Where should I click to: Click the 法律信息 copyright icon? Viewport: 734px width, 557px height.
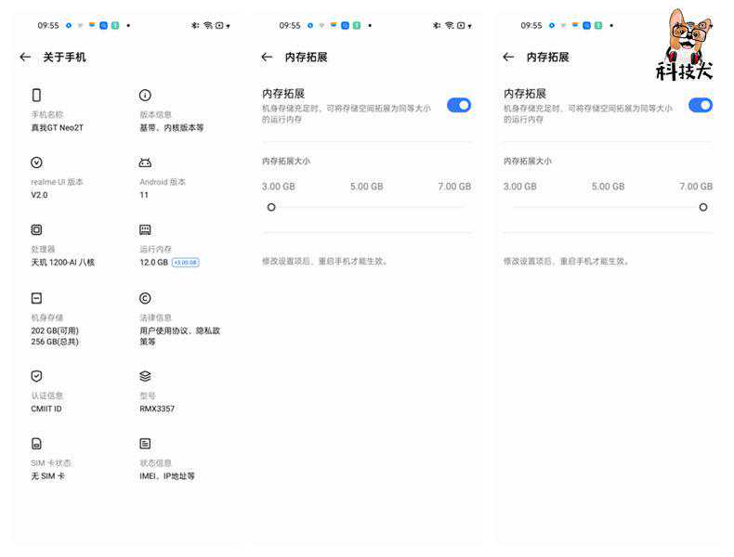(x=145, y=298)
